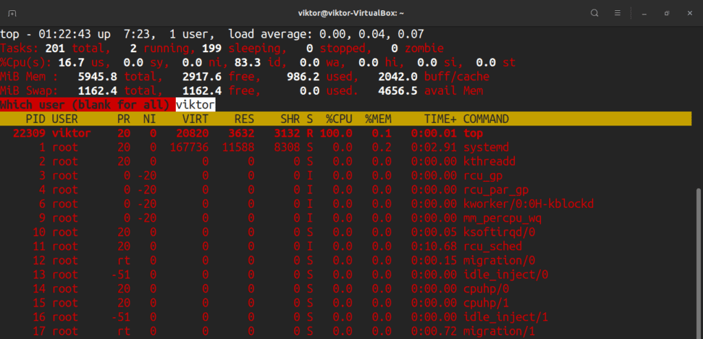
Task: Select the COMMAND column header
Action: point(486,119)
